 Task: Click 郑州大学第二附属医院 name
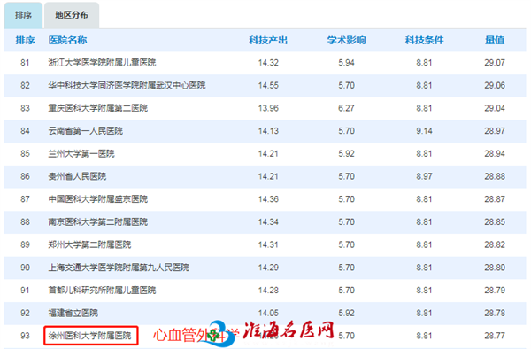(89, 244)
